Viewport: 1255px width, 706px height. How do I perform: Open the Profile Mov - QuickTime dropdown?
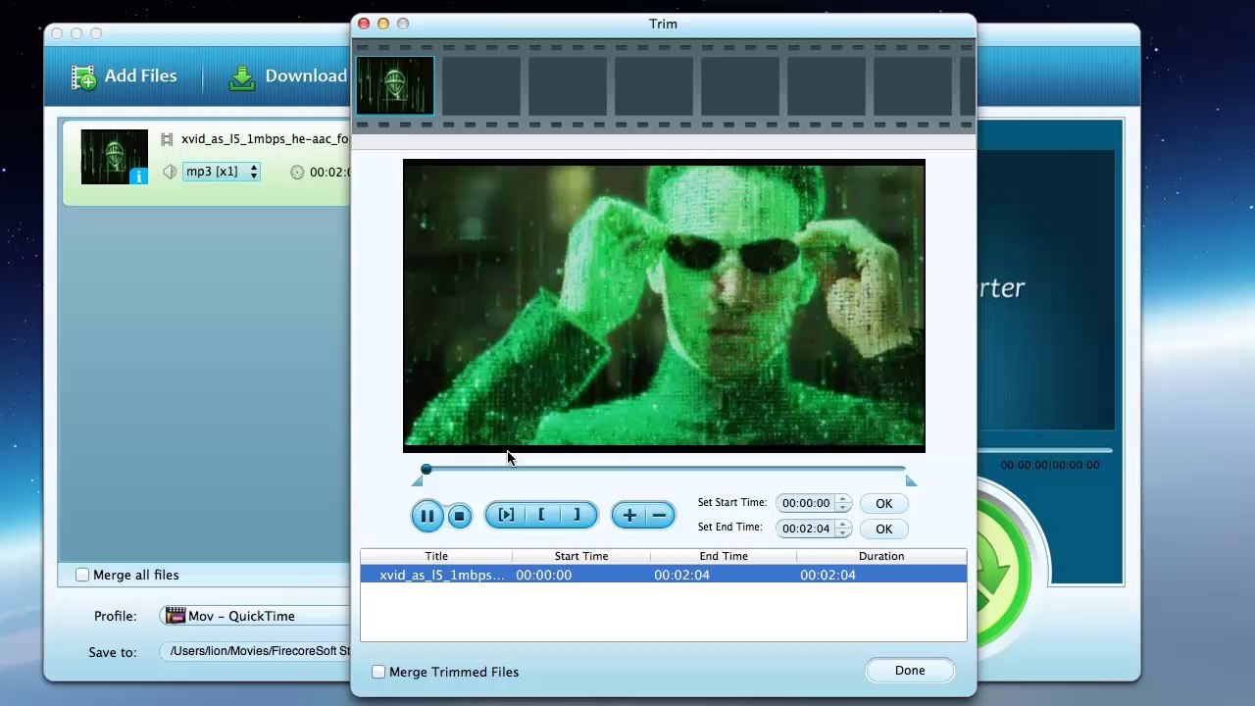click(256, 616)
